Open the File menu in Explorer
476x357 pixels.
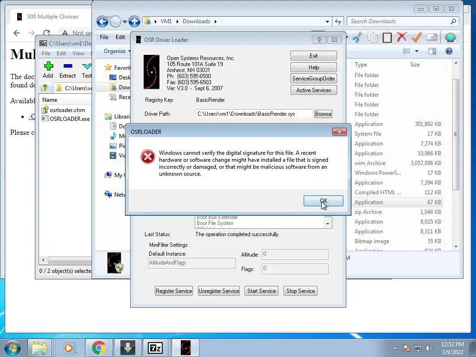(x=104, y=37)
